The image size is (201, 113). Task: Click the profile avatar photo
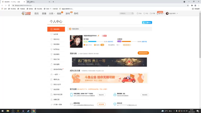76,41
